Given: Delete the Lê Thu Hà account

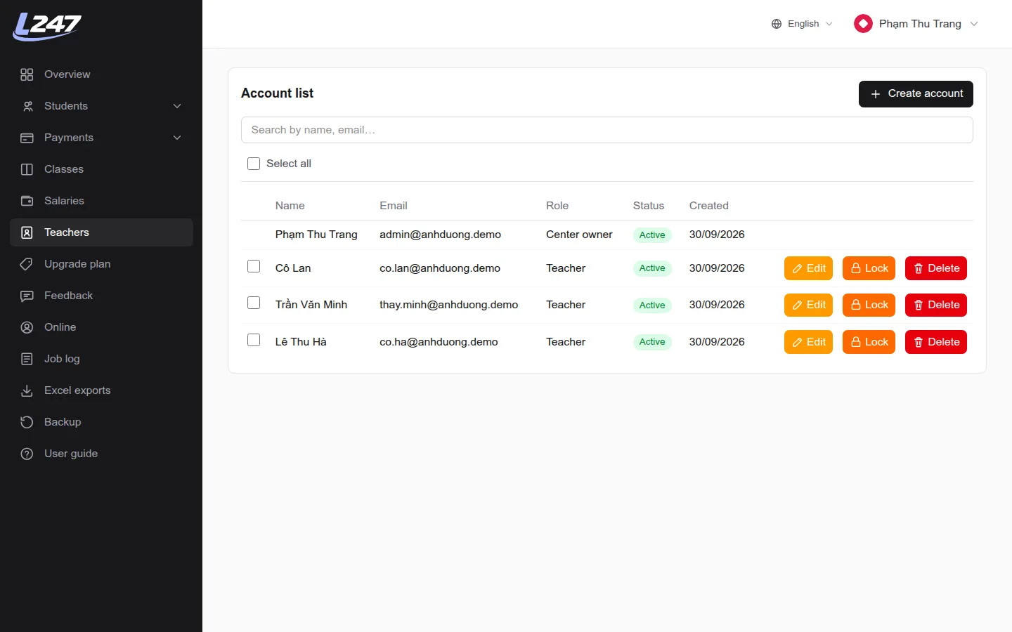Looking at the screenshot, I should pos(936,342).
